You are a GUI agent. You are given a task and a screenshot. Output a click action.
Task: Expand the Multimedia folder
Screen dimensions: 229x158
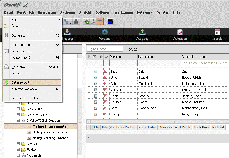pos(18,155)
